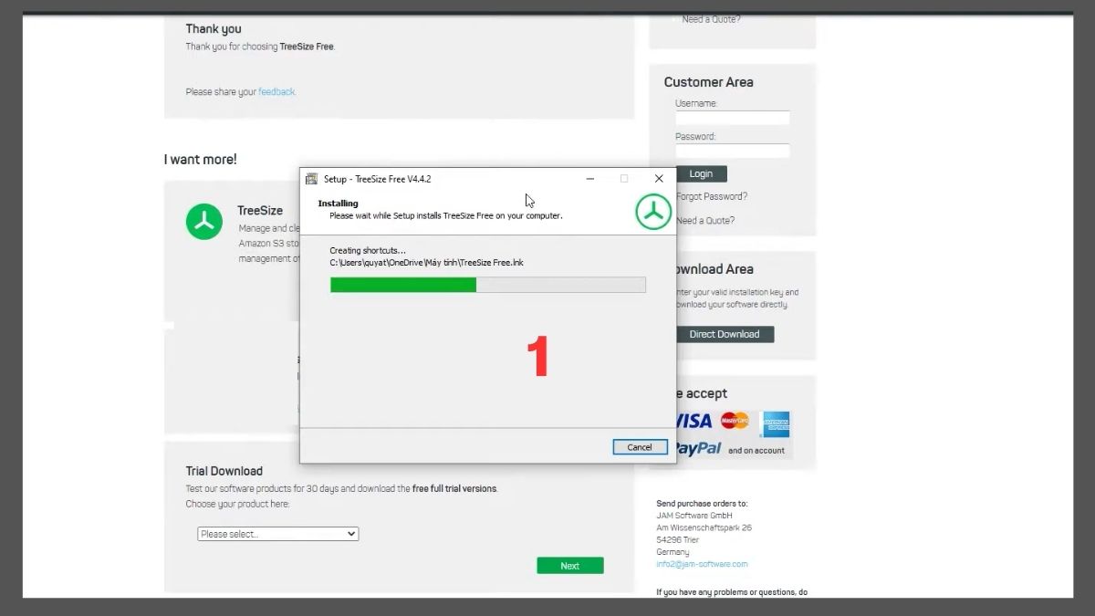Click the 'Installing' header in setup dialog

[x=339, y=204]
